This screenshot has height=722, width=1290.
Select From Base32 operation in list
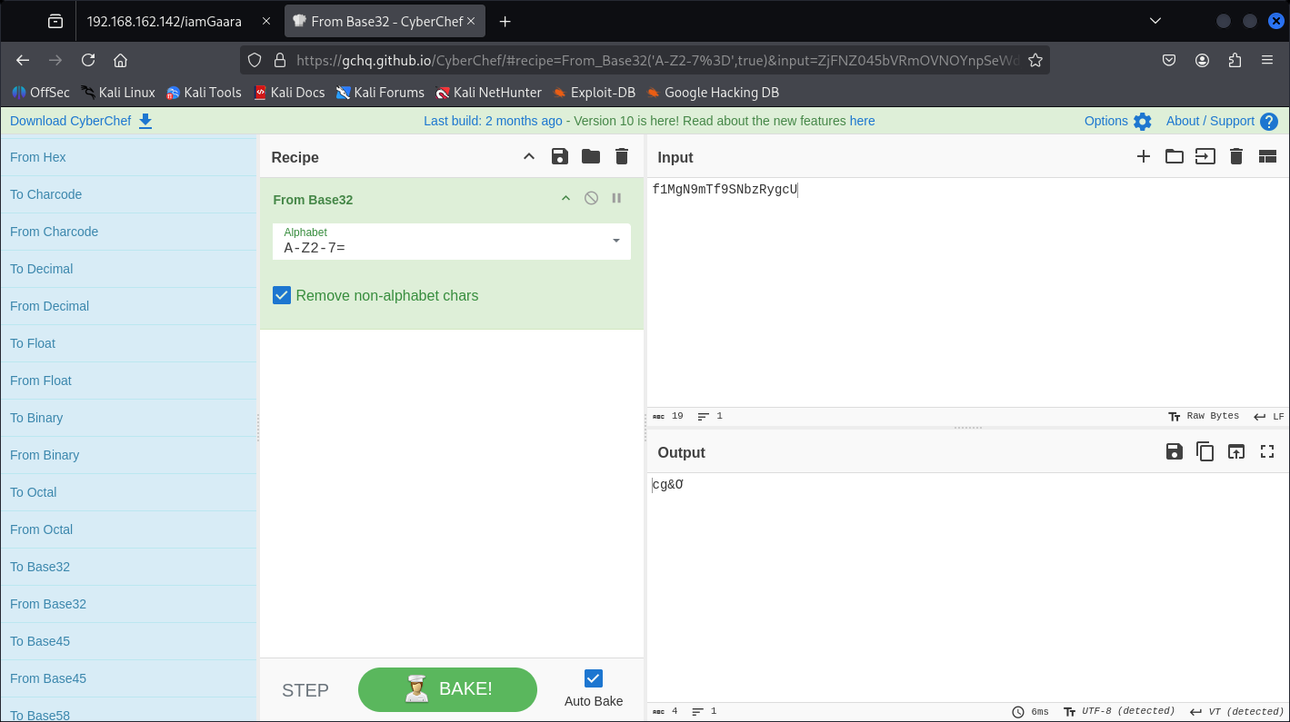coord(128,604)
